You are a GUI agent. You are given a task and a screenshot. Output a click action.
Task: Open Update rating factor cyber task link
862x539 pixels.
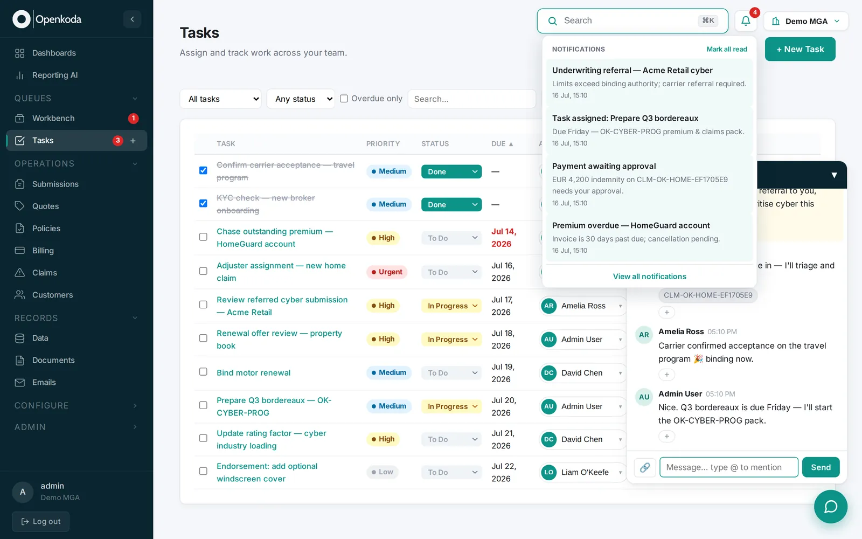(x=272, y=440)
